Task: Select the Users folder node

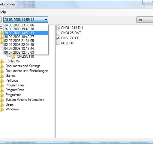Action: tap(10, 104)
